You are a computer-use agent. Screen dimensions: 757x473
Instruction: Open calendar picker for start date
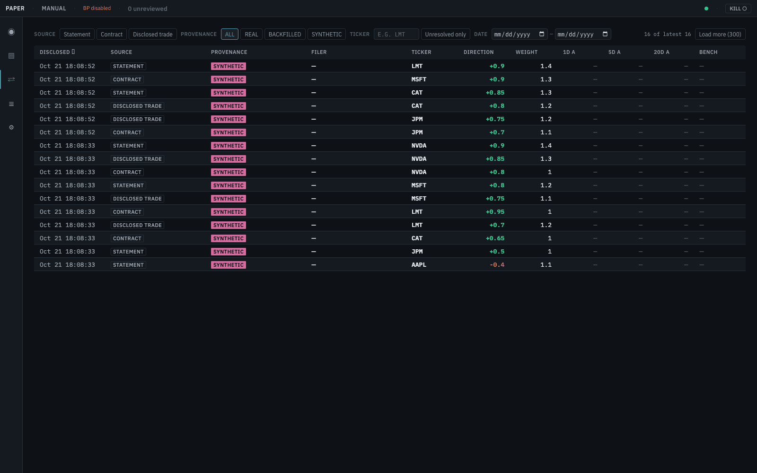pyautogui.click(x=542, y=34)
